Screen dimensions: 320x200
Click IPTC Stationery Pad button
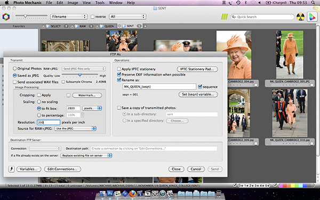(197, 69)
